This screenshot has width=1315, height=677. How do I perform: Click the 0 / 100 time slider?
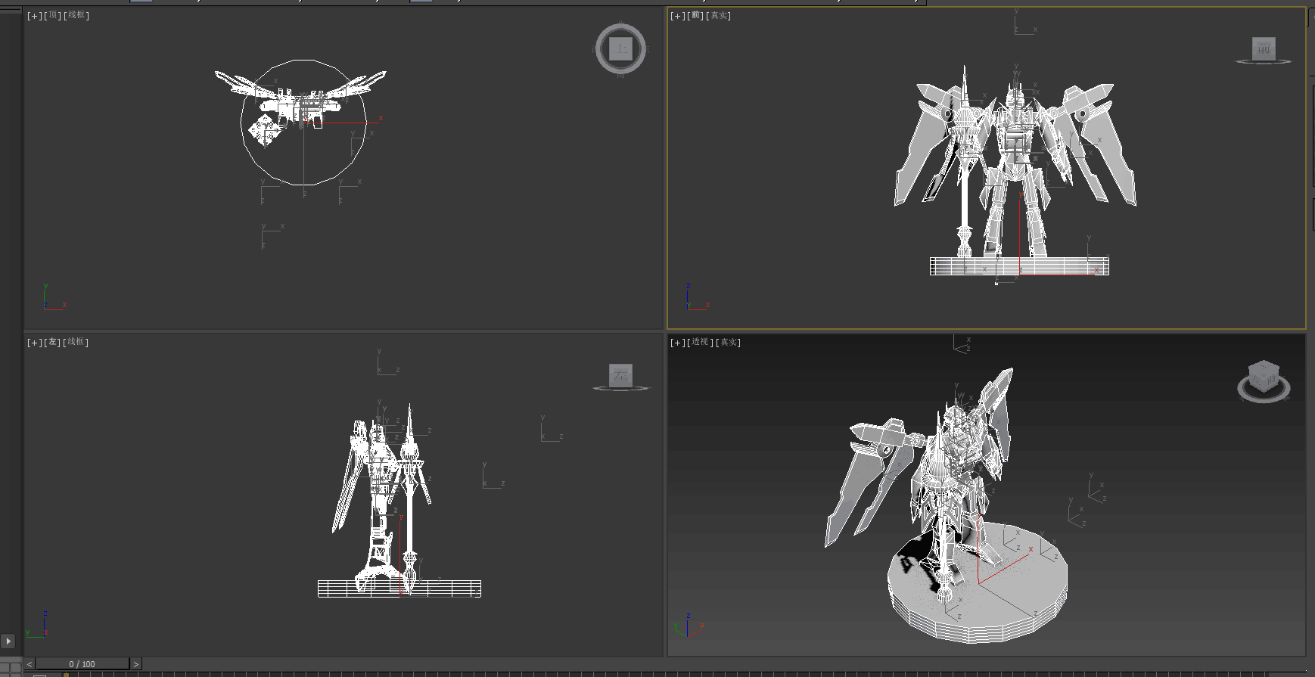pyautogui.click(x=82, y=664)
